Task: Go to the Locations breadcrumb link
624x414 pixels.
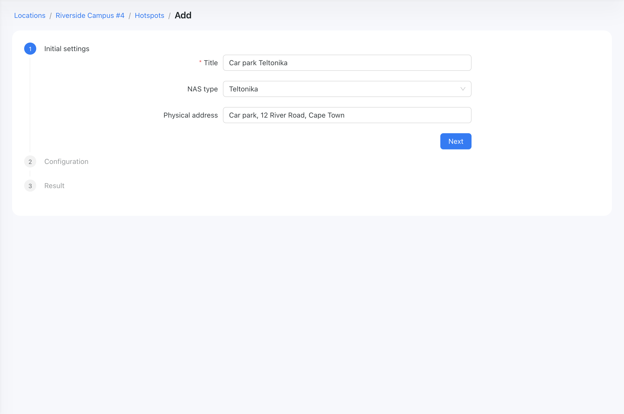Action: (30, 16)
